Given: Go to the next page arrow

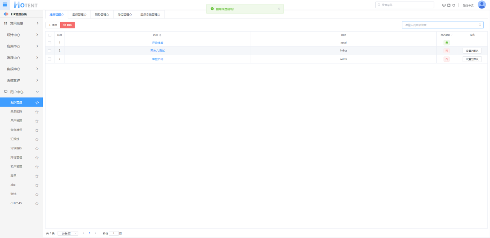Looking at the screenshot, I should click(95, 233).
